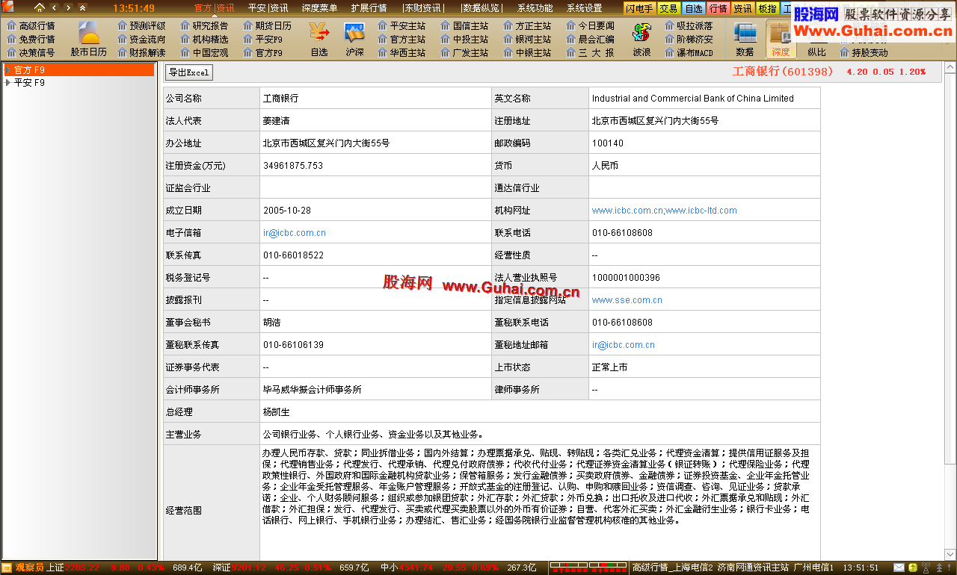Click the yellow 板指 button

[767, 8]
